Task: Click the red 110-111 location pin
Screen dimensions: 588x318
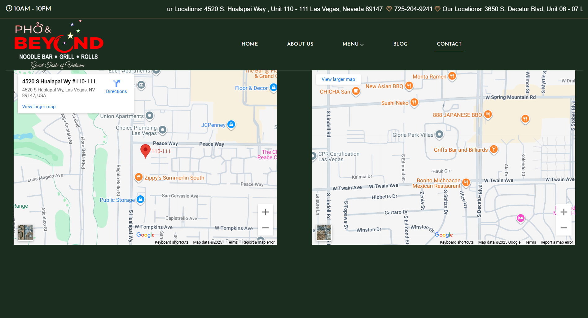Action: [x=145, y=151]
